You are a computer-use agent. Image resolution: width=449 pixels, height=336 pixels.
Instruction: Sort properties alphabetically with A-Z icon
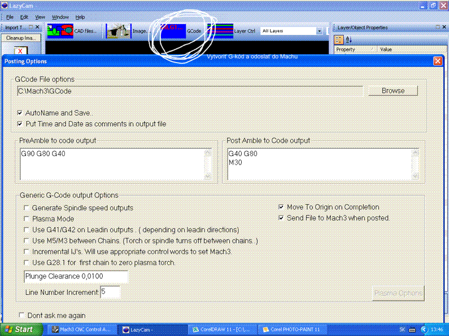coord(348,39)
